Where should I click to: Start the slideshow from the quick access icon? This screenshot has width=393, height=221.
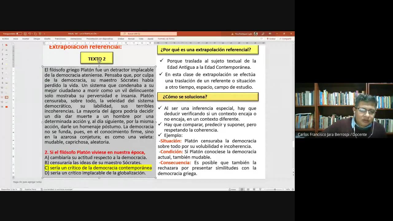[40, 34]
